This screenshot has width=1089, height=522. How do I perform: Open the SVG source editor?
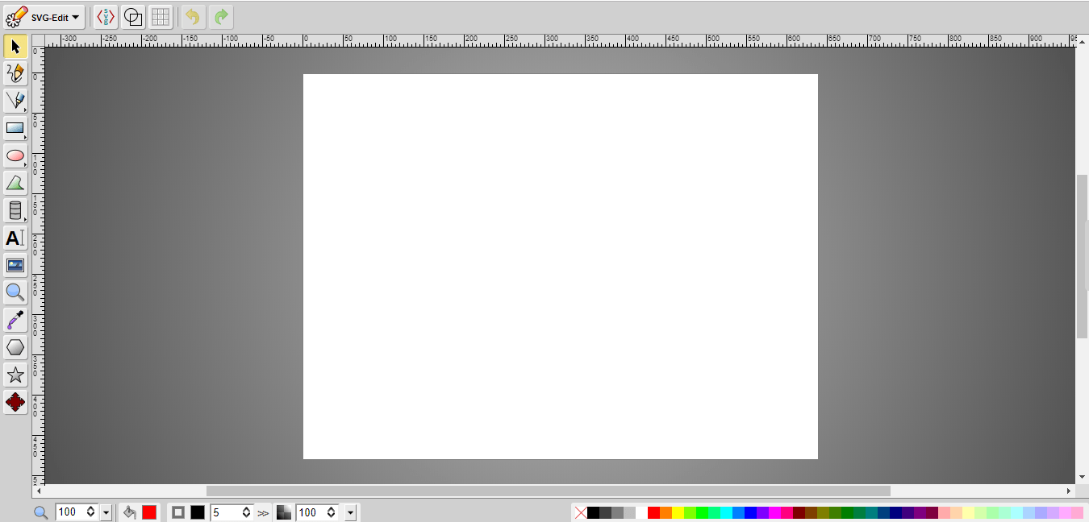(x=106, y=17)
